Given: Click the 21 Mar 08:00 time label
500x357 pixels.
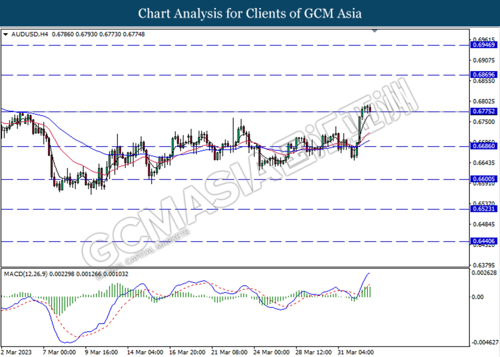Looking at the screenshot, I should click(229, 352).
